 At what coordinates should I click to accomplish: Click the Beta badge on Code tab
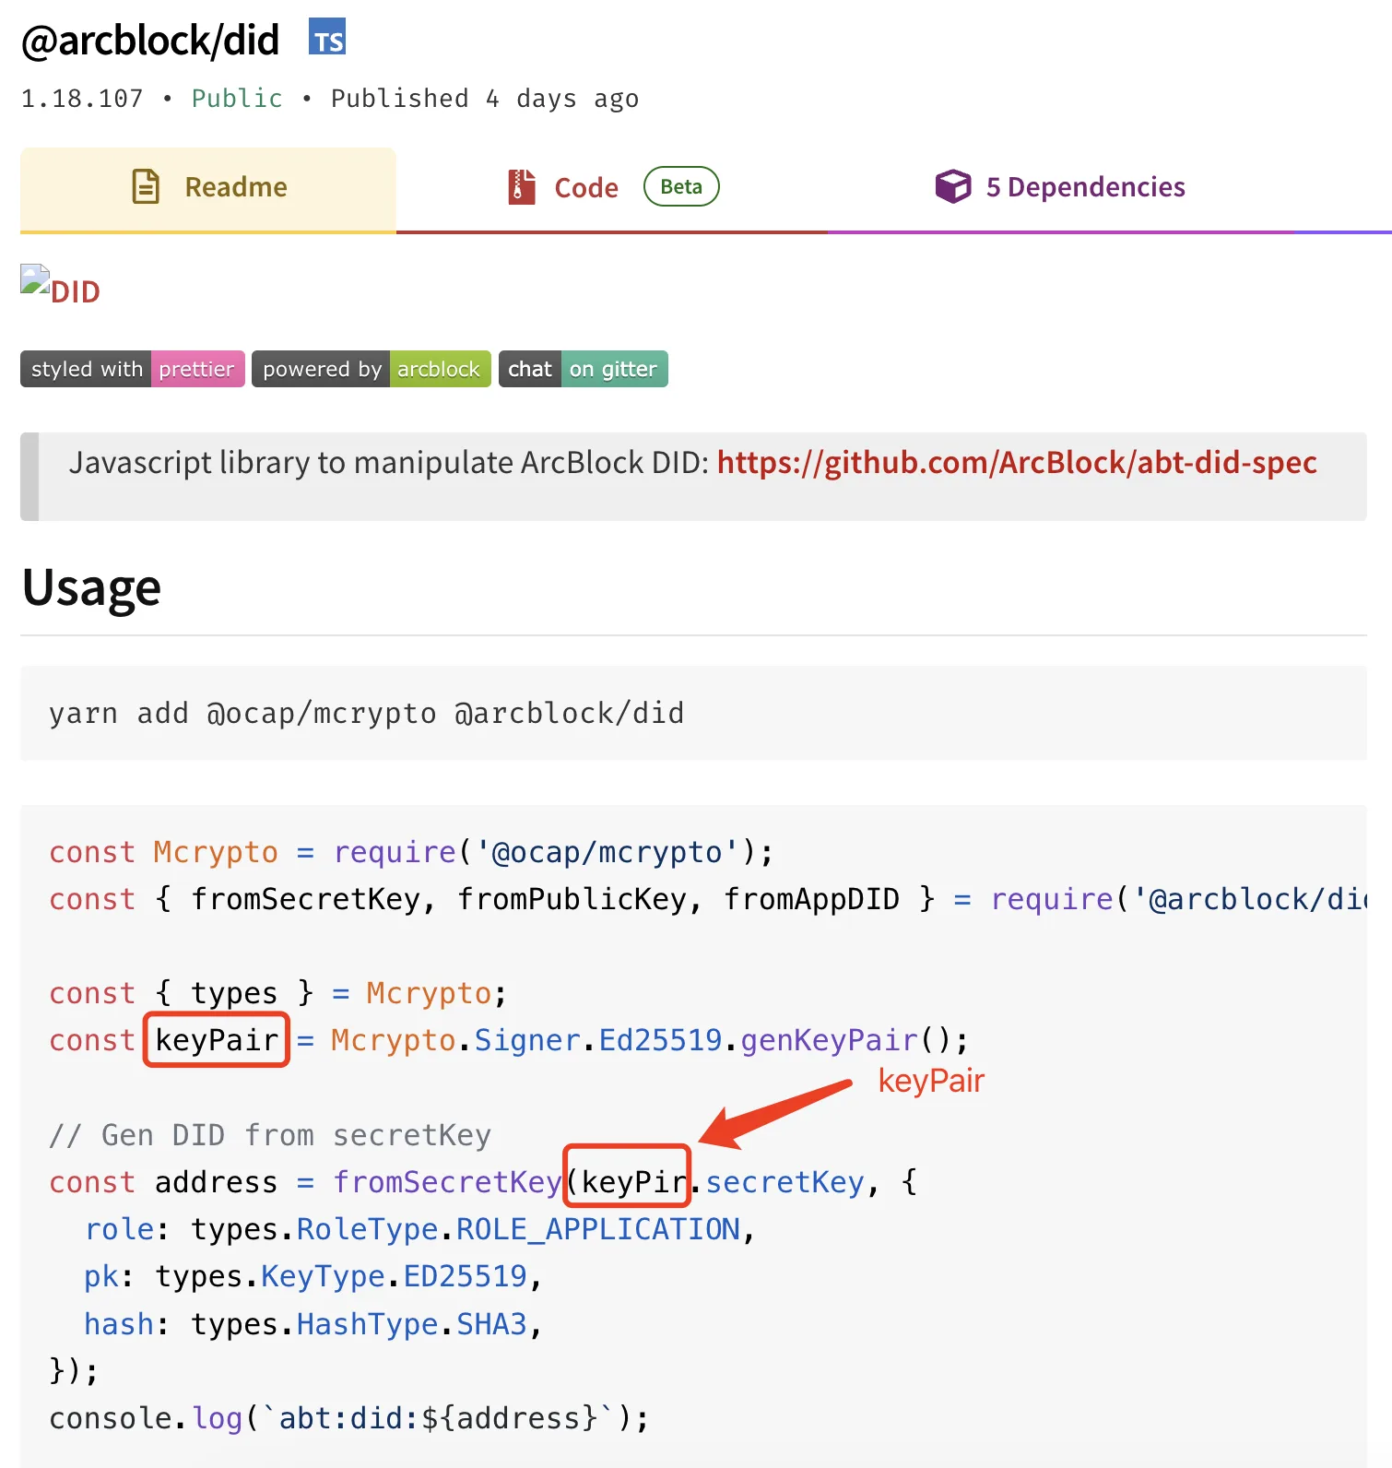coord(681,186)
